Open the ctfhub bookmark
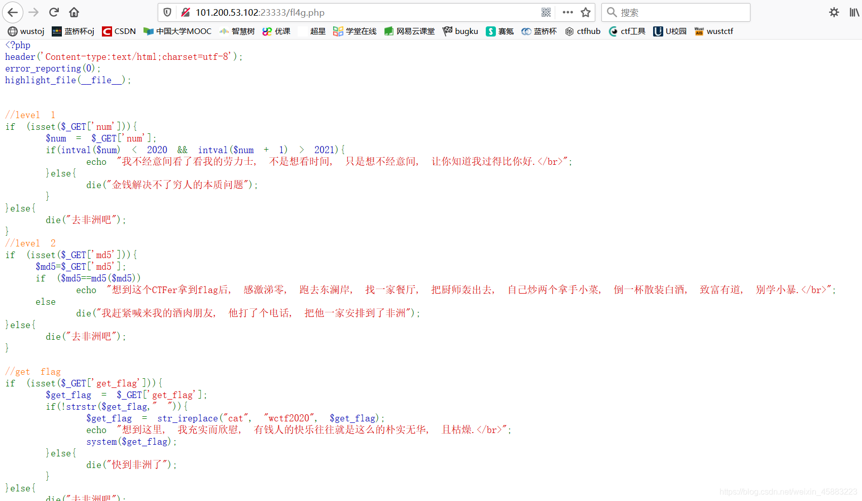This screenshot has height=501, width=862. (x=583, y=31)
